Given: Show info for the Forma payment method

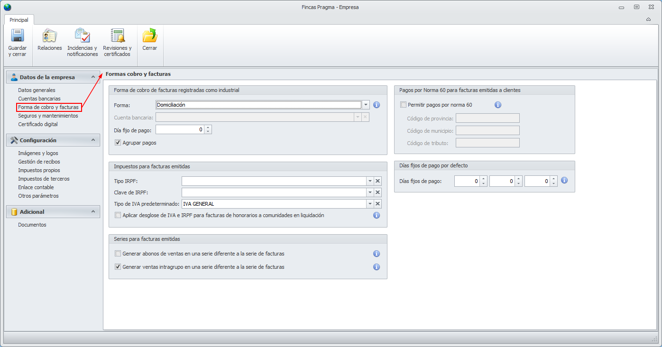Looking at the screenshot, I should tap(377, 105).
